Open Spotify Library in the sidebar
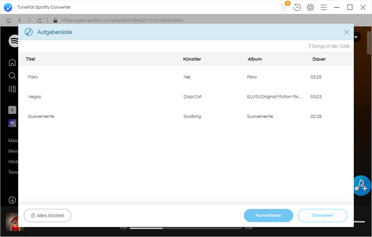 click(12, 89)
